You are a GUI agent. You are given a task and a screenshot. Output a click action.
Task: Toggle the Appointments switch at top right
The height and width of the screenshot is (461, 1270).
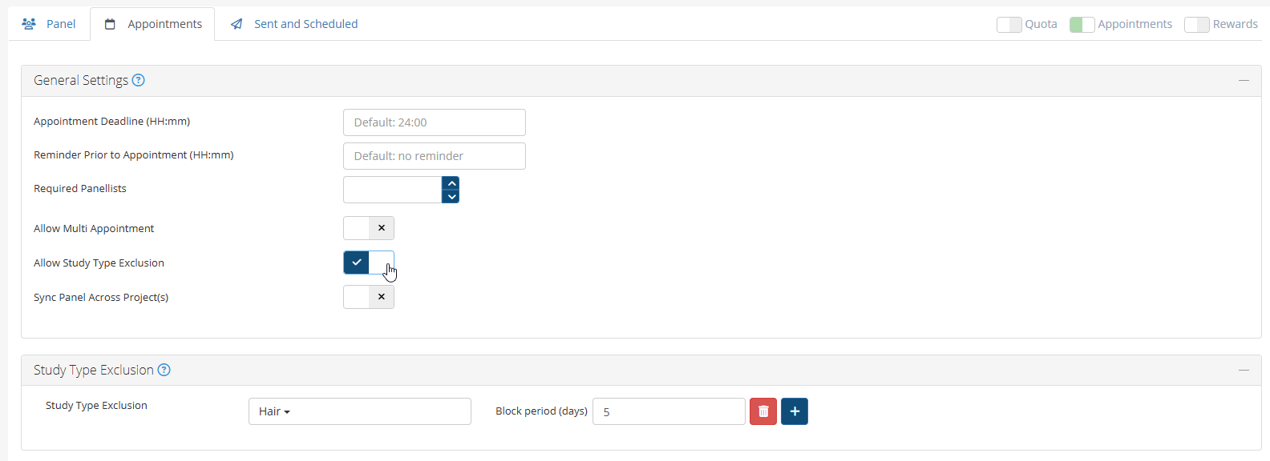point(1082,24)
